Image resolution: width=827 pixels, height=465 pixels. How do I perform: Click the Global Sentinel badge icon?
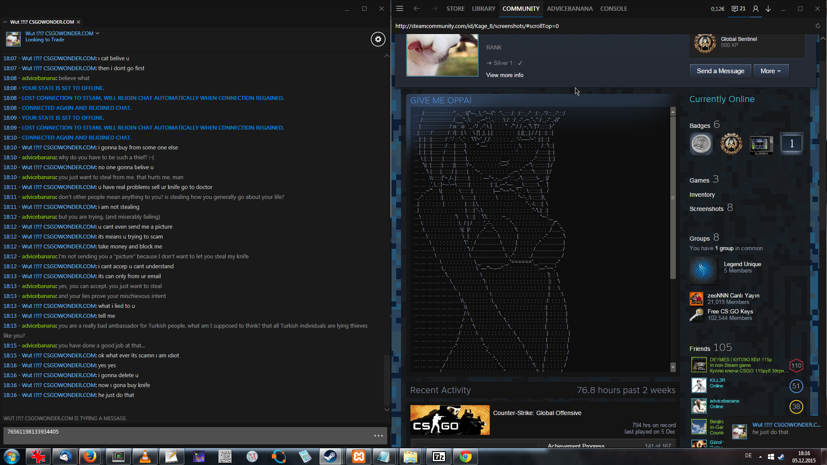[705, 43]
